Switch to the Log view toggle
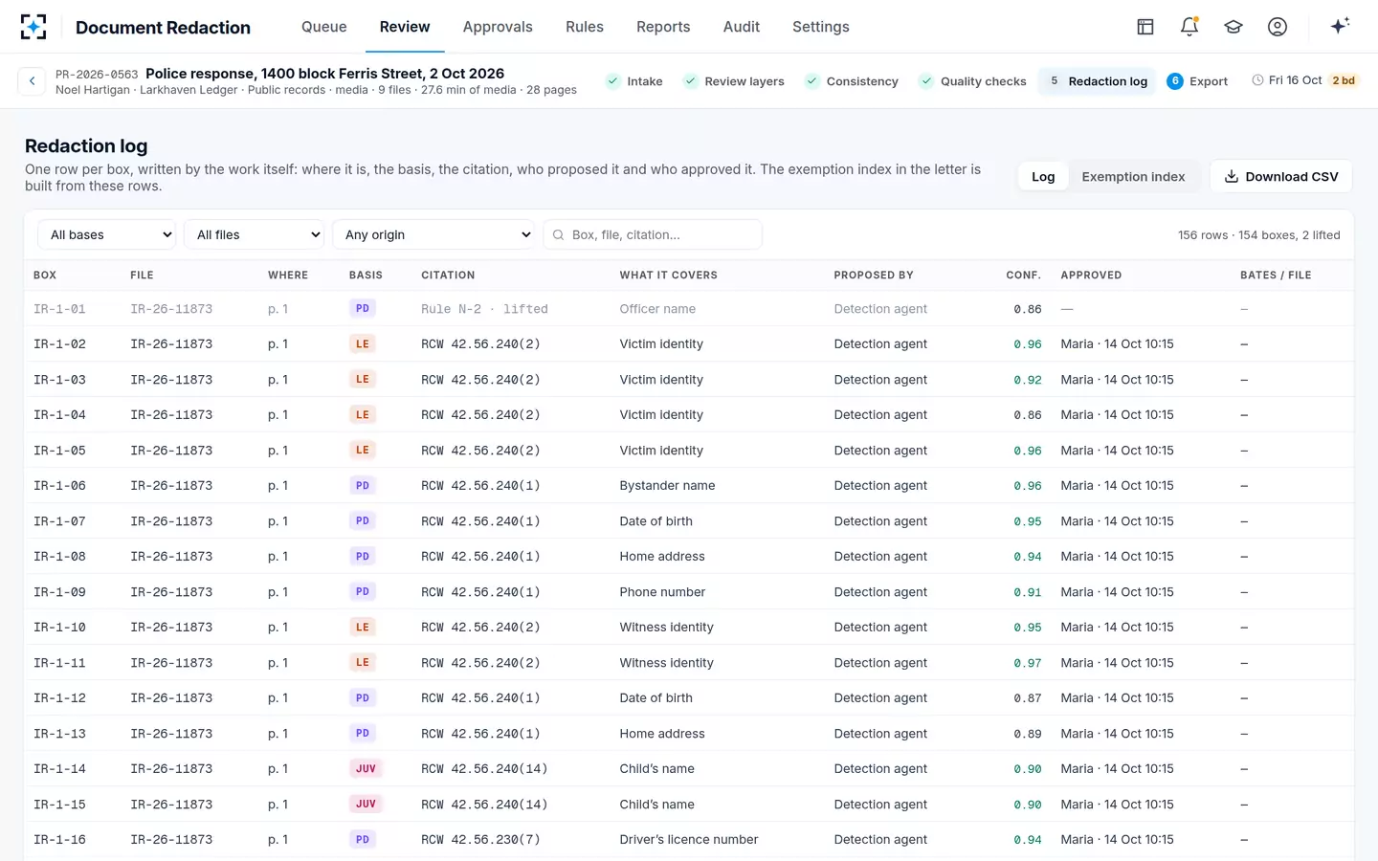This screenshot has width=1378, height=861. (x=1043, y=177)
